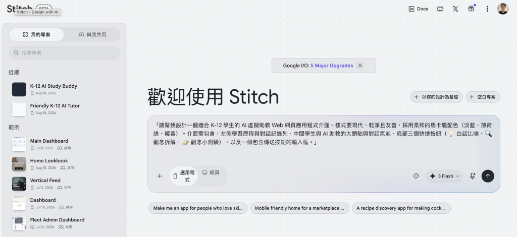Image resolution: width=517 pixels, height=237 pixels.
Task: Open the Fleet Admin Dashboard example
Action: pyautogui.click(x=64, y=223)
